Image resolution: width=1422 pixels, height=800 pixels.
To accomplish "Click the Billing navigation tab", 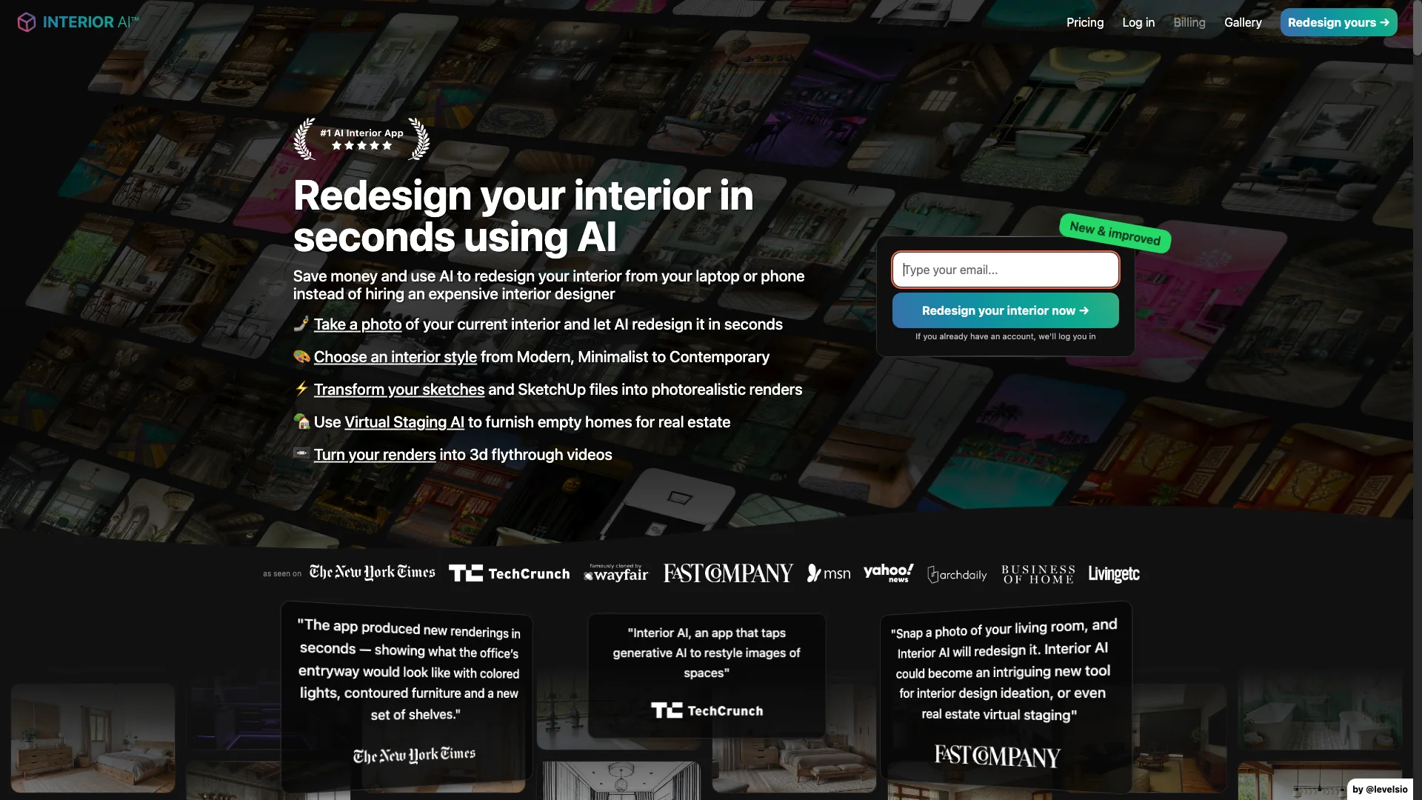I will (1189, 21).
